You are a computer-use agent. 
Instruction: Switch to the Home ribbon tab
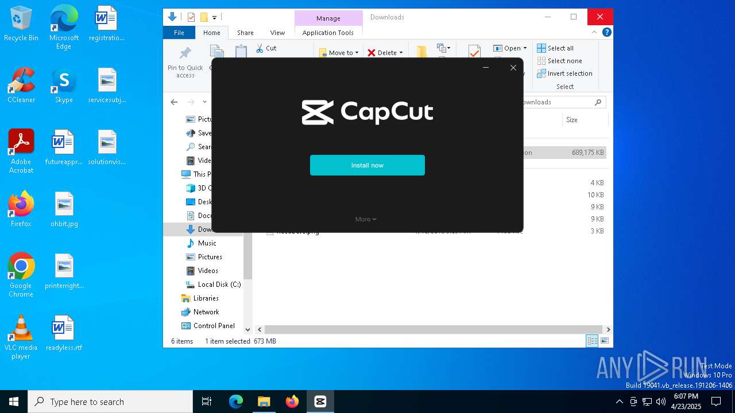coord(212,33)
